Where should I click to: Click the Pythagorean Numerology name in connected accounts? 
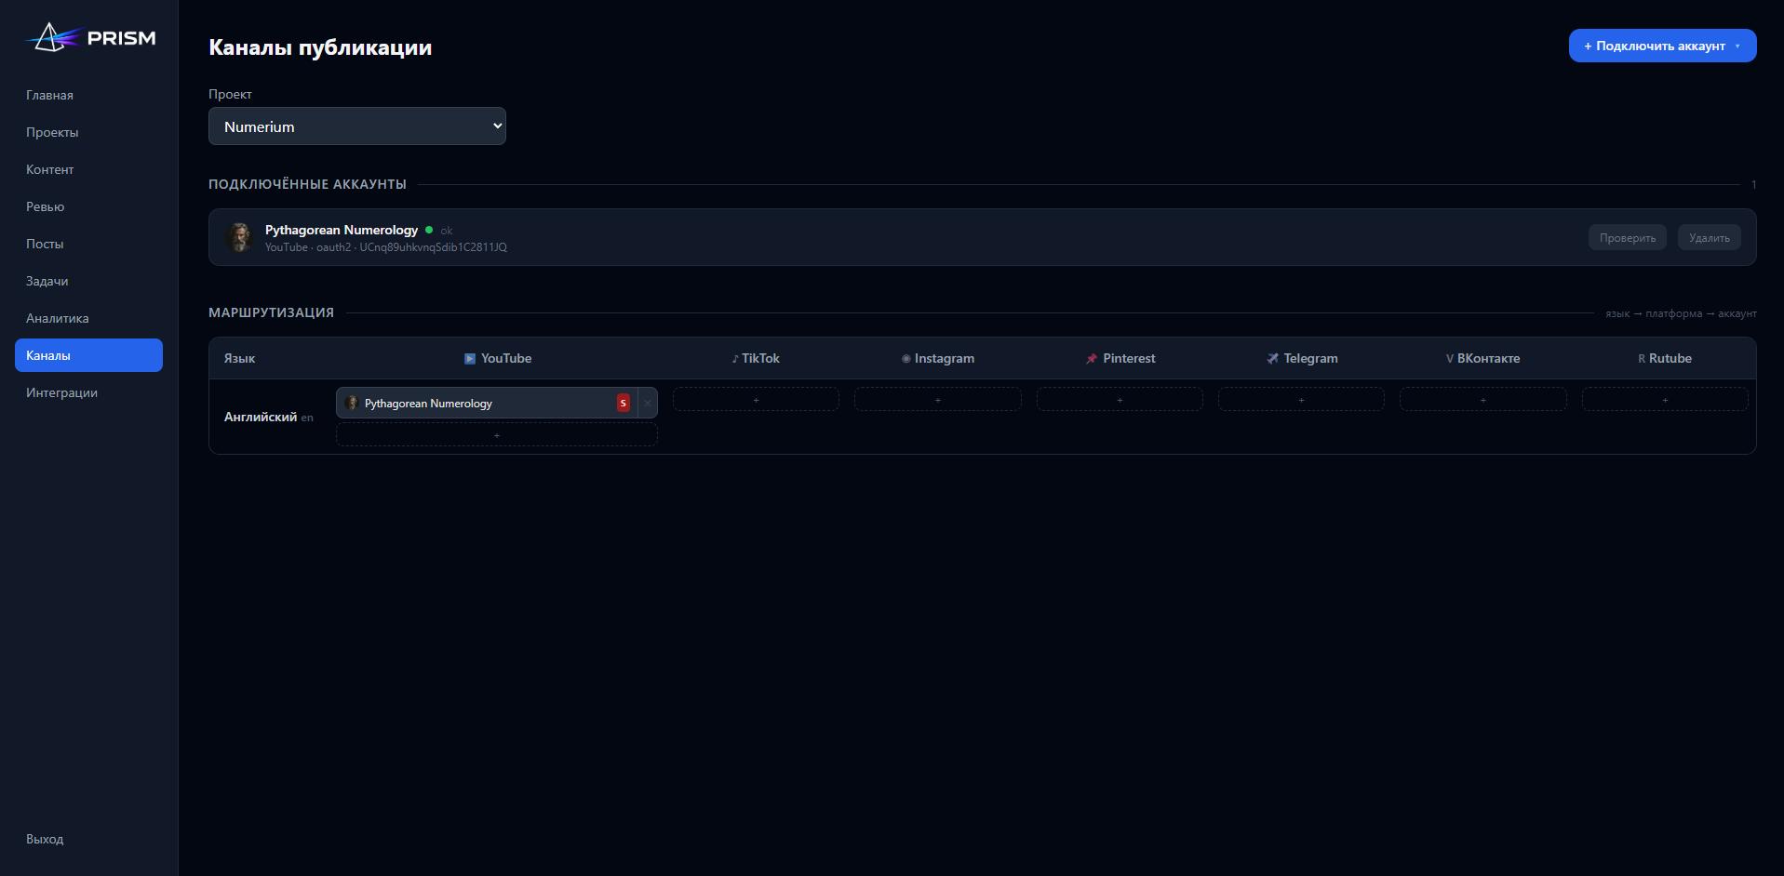click(x=342, y=230)
